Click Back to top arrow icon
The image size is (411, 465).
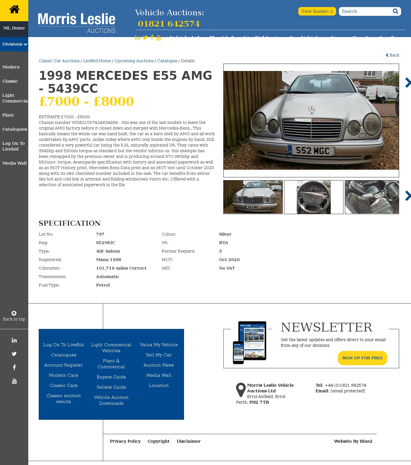click(x=14, y=313)
